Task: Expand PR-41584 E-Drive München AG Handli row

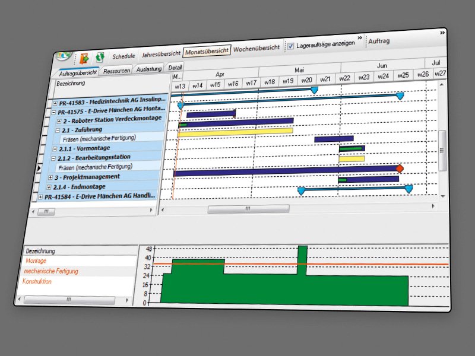Action: click(x=40, y=198)
